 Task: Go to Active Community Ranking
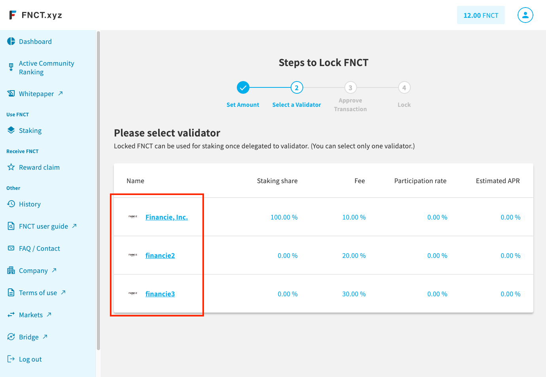tap(47, 68)
